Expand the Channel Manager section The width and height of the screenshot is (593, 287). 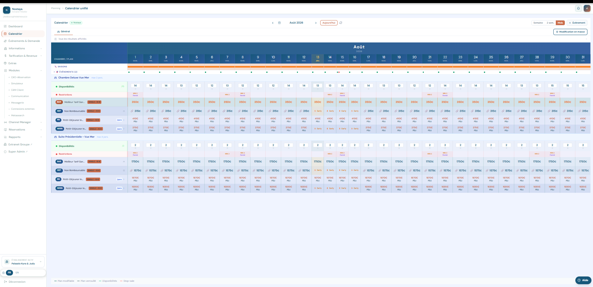[23, 122]
